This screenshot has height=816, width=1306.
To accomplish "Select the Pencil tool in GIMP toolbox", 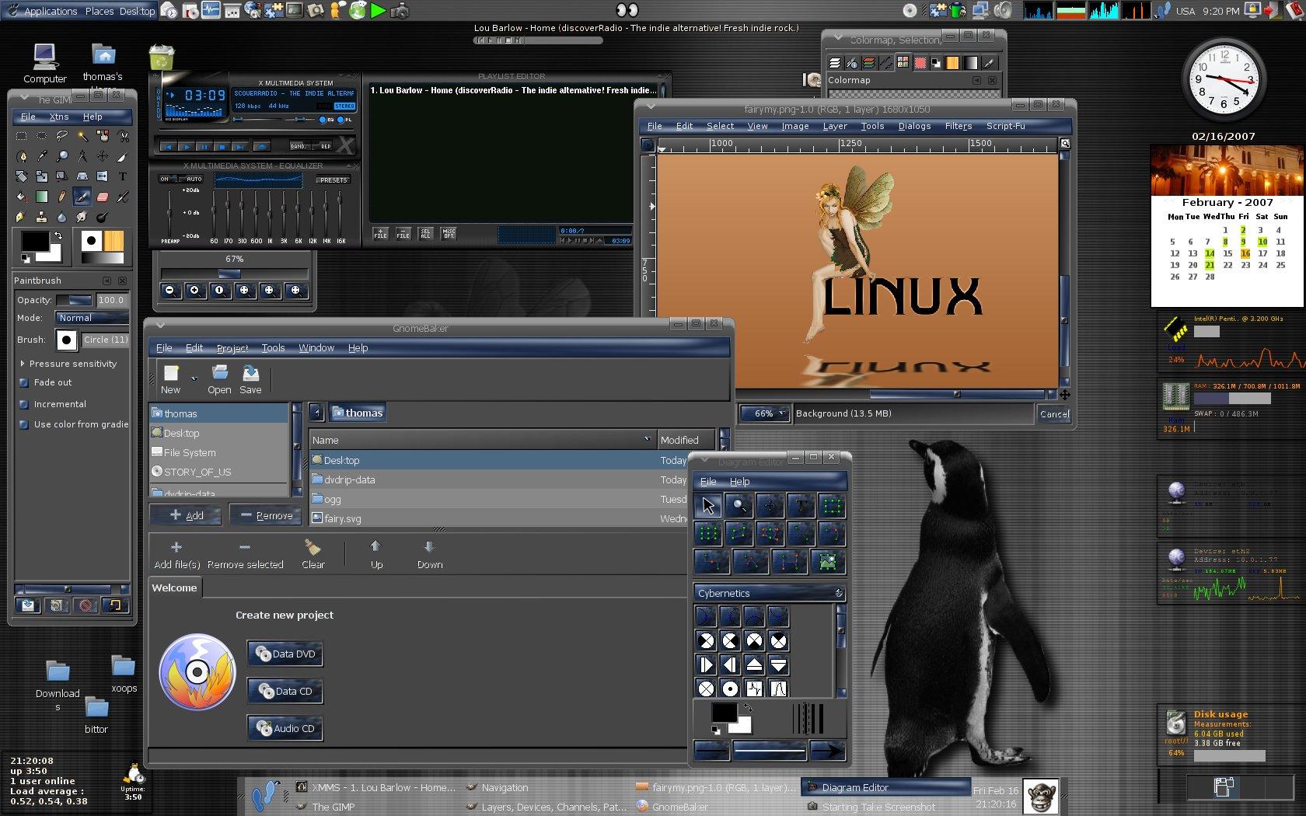I will 62,197.
